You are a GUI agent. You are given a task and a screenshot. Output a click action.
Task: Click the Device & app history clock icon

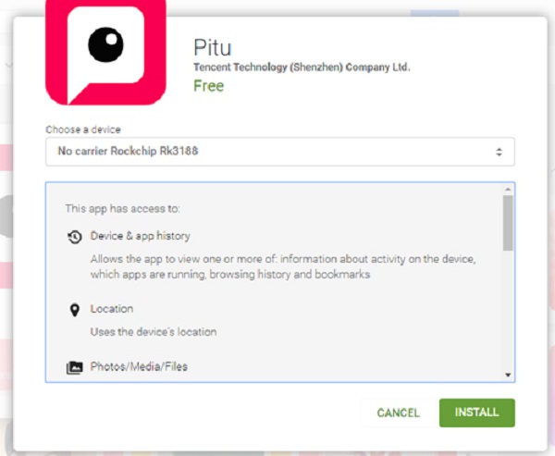click(x=75, y=237)
